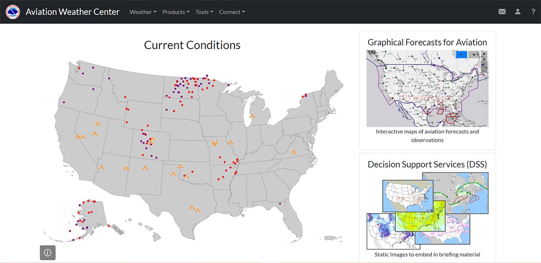Click the NOAA weather service logo
This screenshot has height=263, width=541.
13,12
